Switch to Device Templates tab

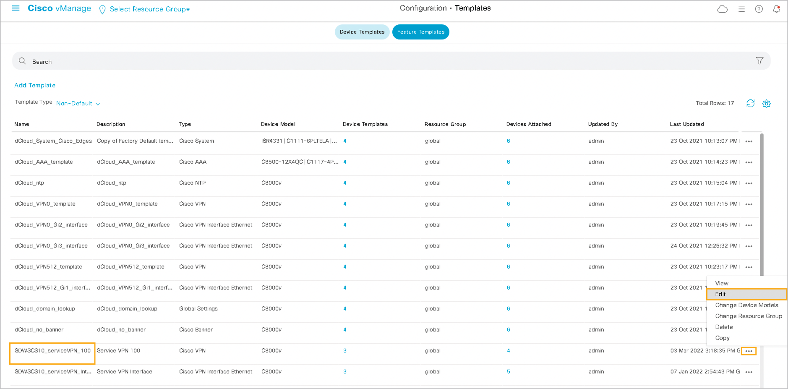pos(362,32)
